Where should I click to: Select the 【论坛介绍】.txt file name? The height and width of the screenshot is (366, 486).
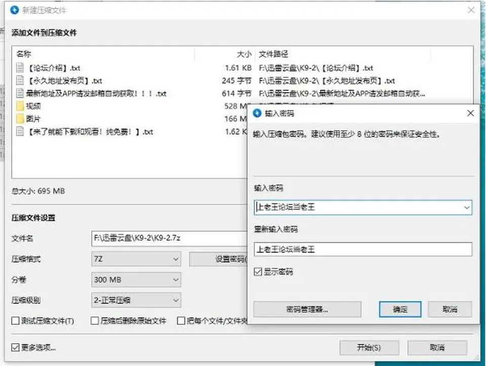pos(54,68)
